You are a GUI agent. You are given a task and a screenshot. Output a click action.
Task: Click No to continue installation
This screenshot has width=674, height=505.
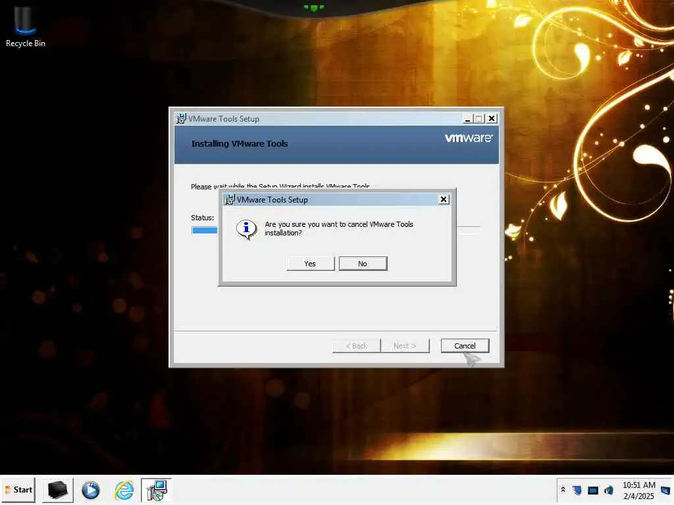(x=363, y=264)
